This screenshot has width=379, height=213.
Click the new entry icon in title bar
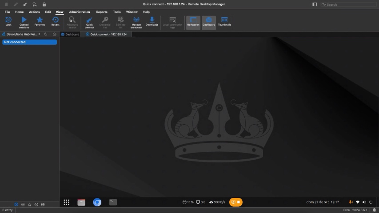click(6, 4)
